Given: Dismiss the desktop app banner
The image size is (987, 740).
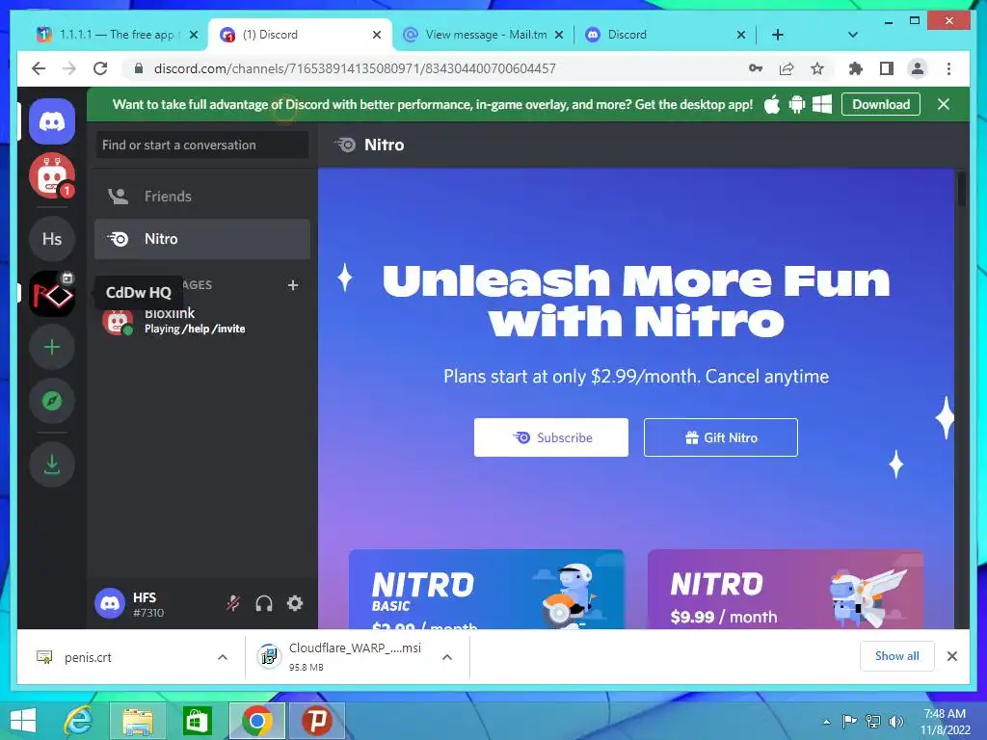Looking at the screenshot, I should point(943,104).
